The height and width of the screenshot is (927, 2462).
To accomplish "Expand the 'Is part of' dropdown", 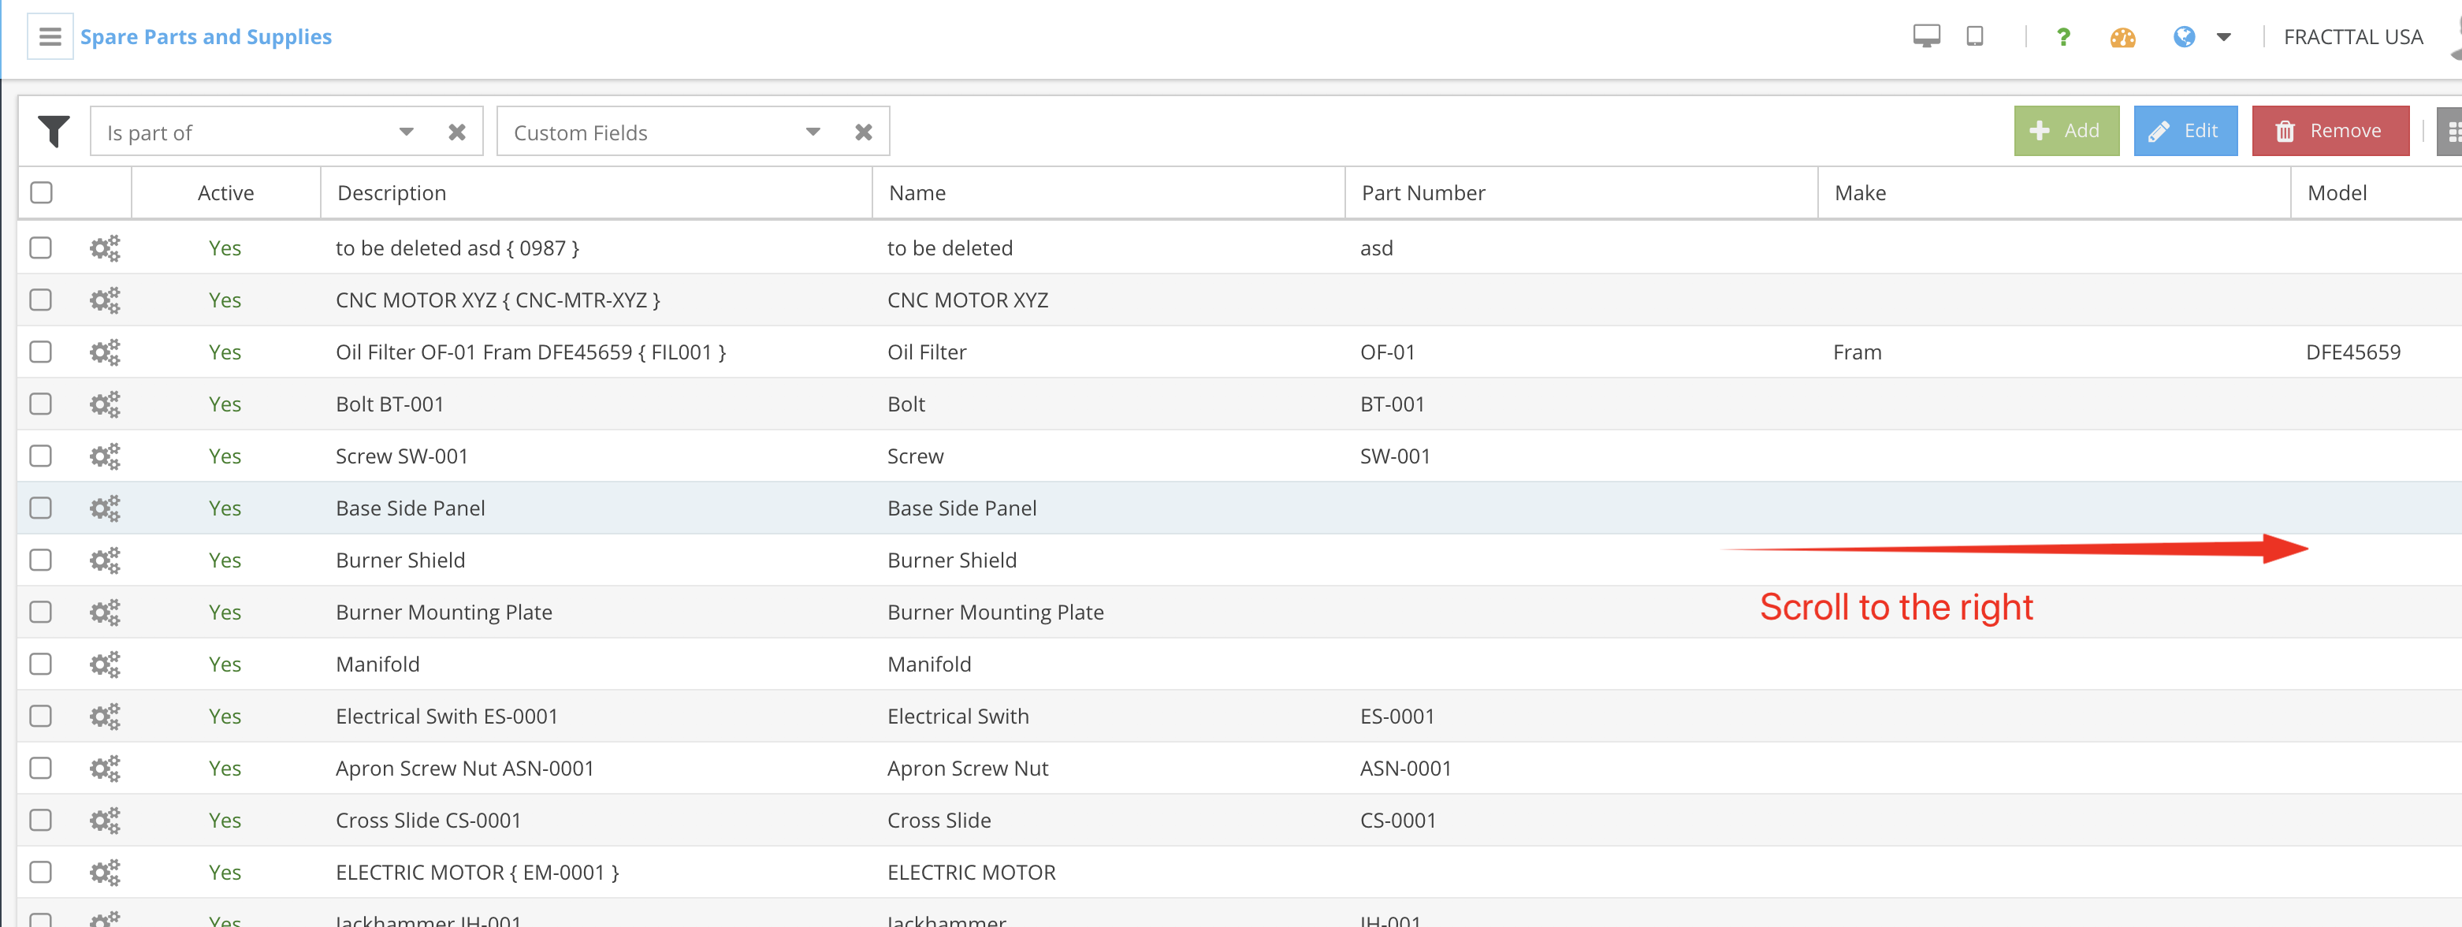I will coord(406,132).
